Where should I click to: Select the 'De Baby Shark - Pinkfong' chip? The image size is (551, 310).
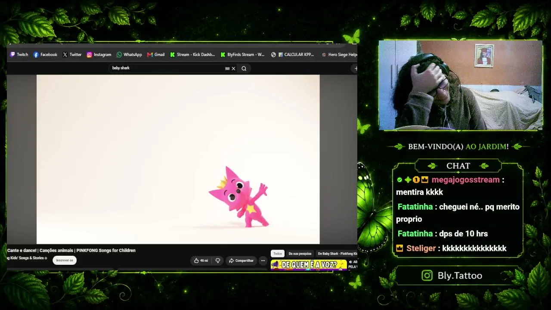pos(337,254)
